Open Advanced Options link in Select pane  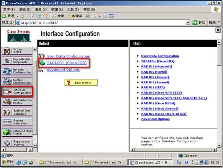[63, 70]
